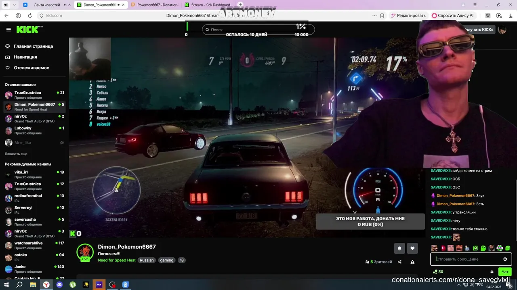This screenshot has width=517, height=290.
Task: Open chat settings gear icon
Action: (x=492, y=272)
